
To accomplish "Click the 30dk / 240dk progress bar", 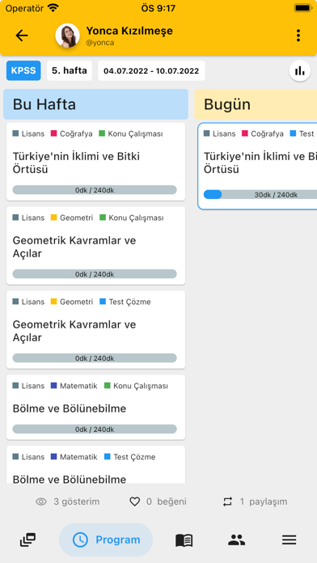I will [260, 195].
